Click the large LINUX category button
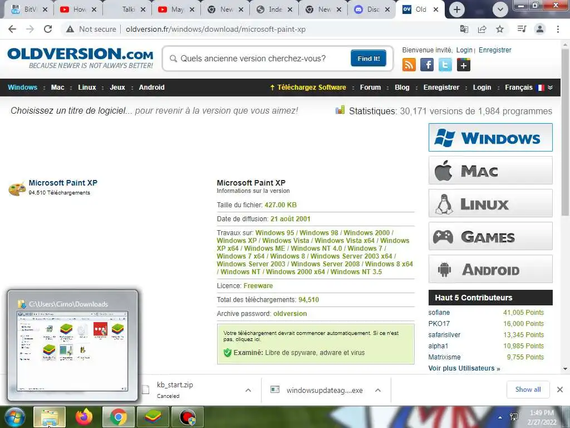Viewport: 570px width, 428px height. point(490,203)
